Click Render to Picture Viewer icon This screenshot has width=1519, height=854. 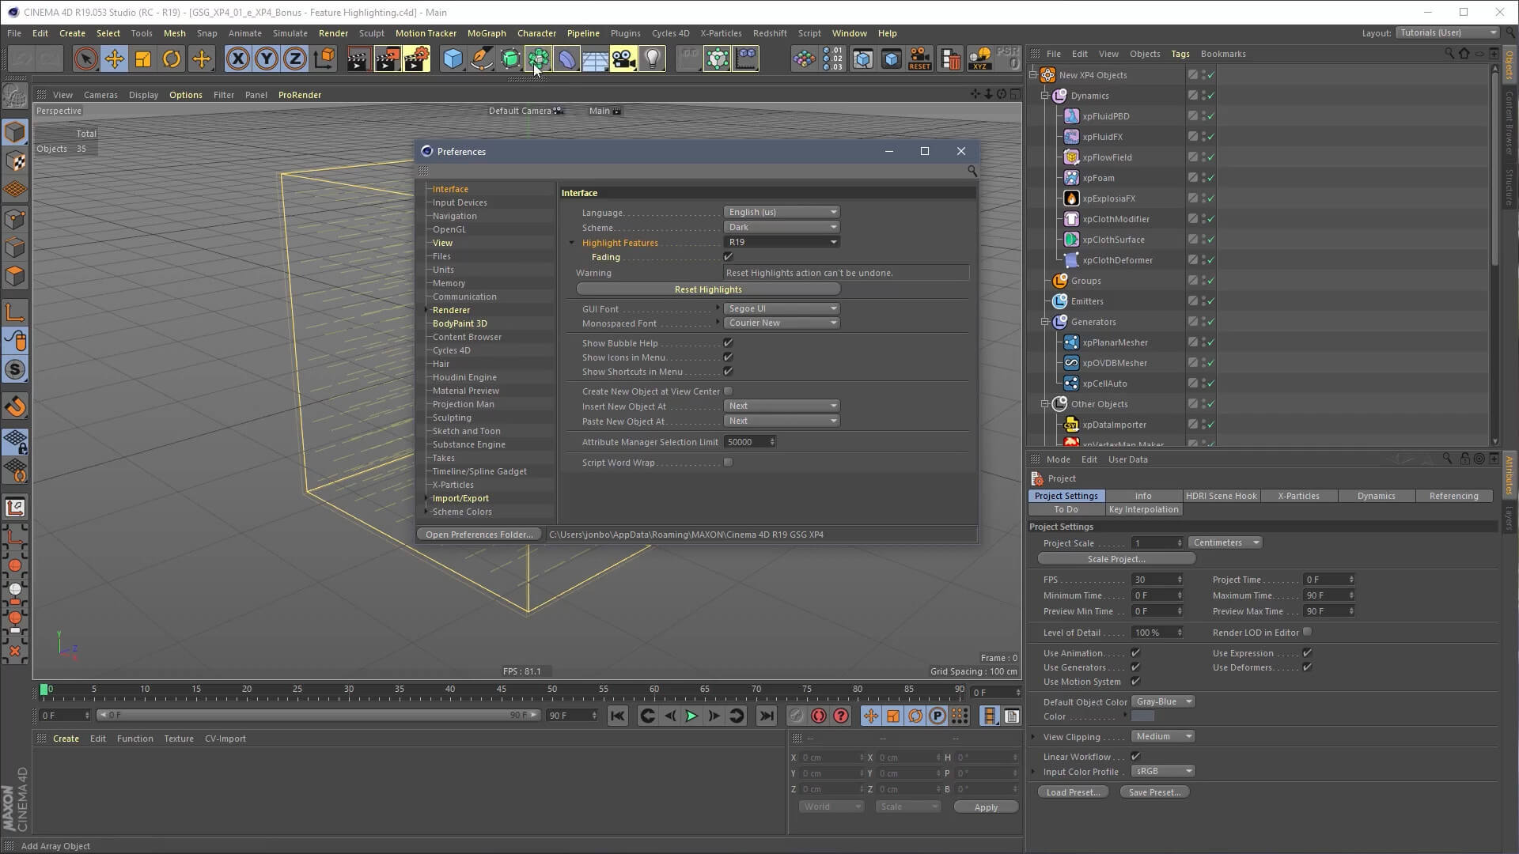pos(387,59)
